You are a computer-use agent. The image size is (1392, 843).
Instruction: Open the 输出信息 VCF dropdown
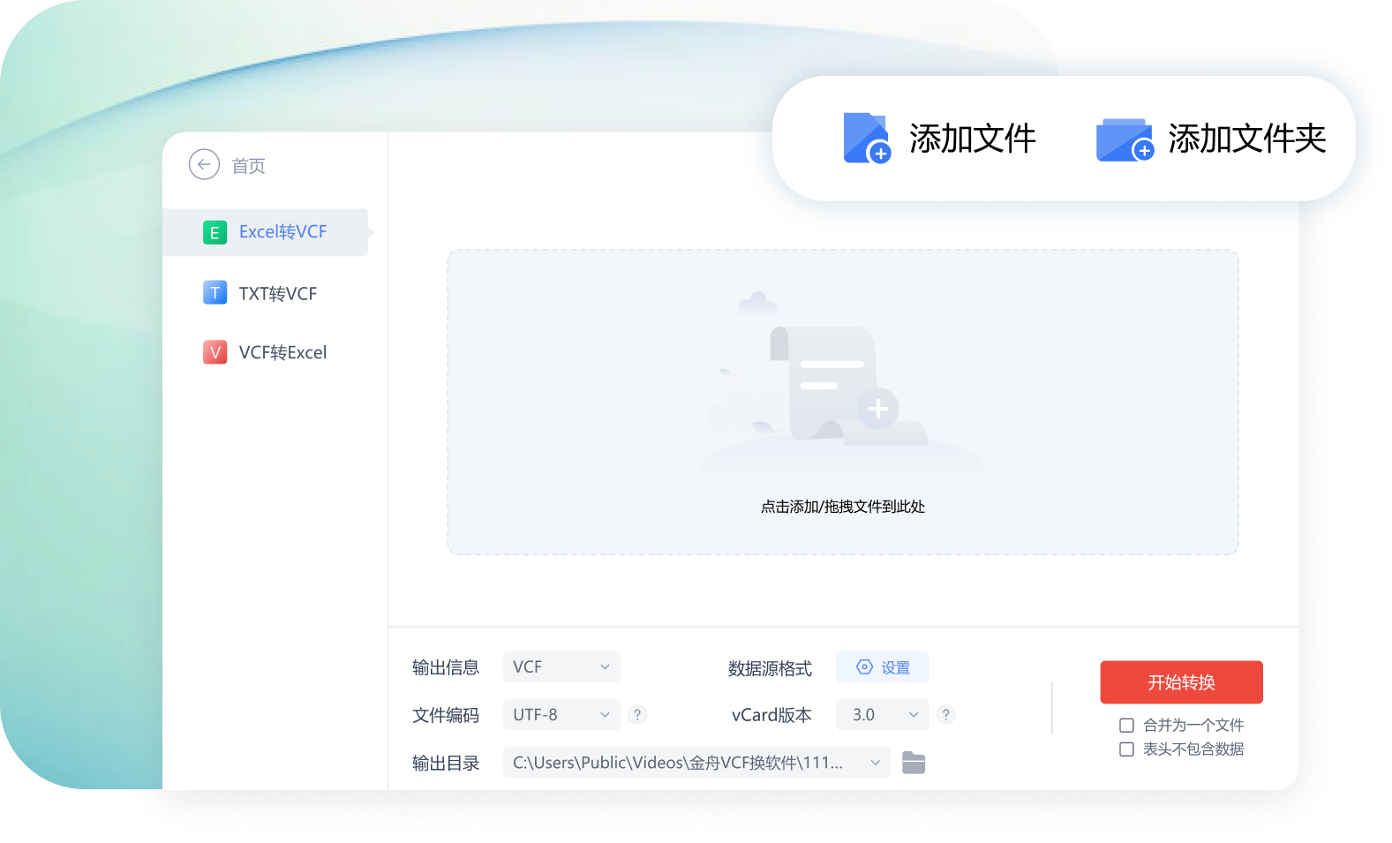[x=561, y=666]
